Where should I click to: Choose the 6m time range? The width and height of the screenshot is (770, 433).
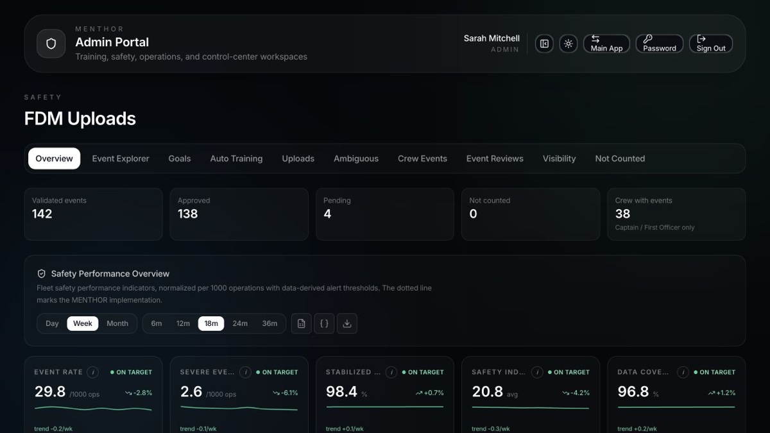157,323
